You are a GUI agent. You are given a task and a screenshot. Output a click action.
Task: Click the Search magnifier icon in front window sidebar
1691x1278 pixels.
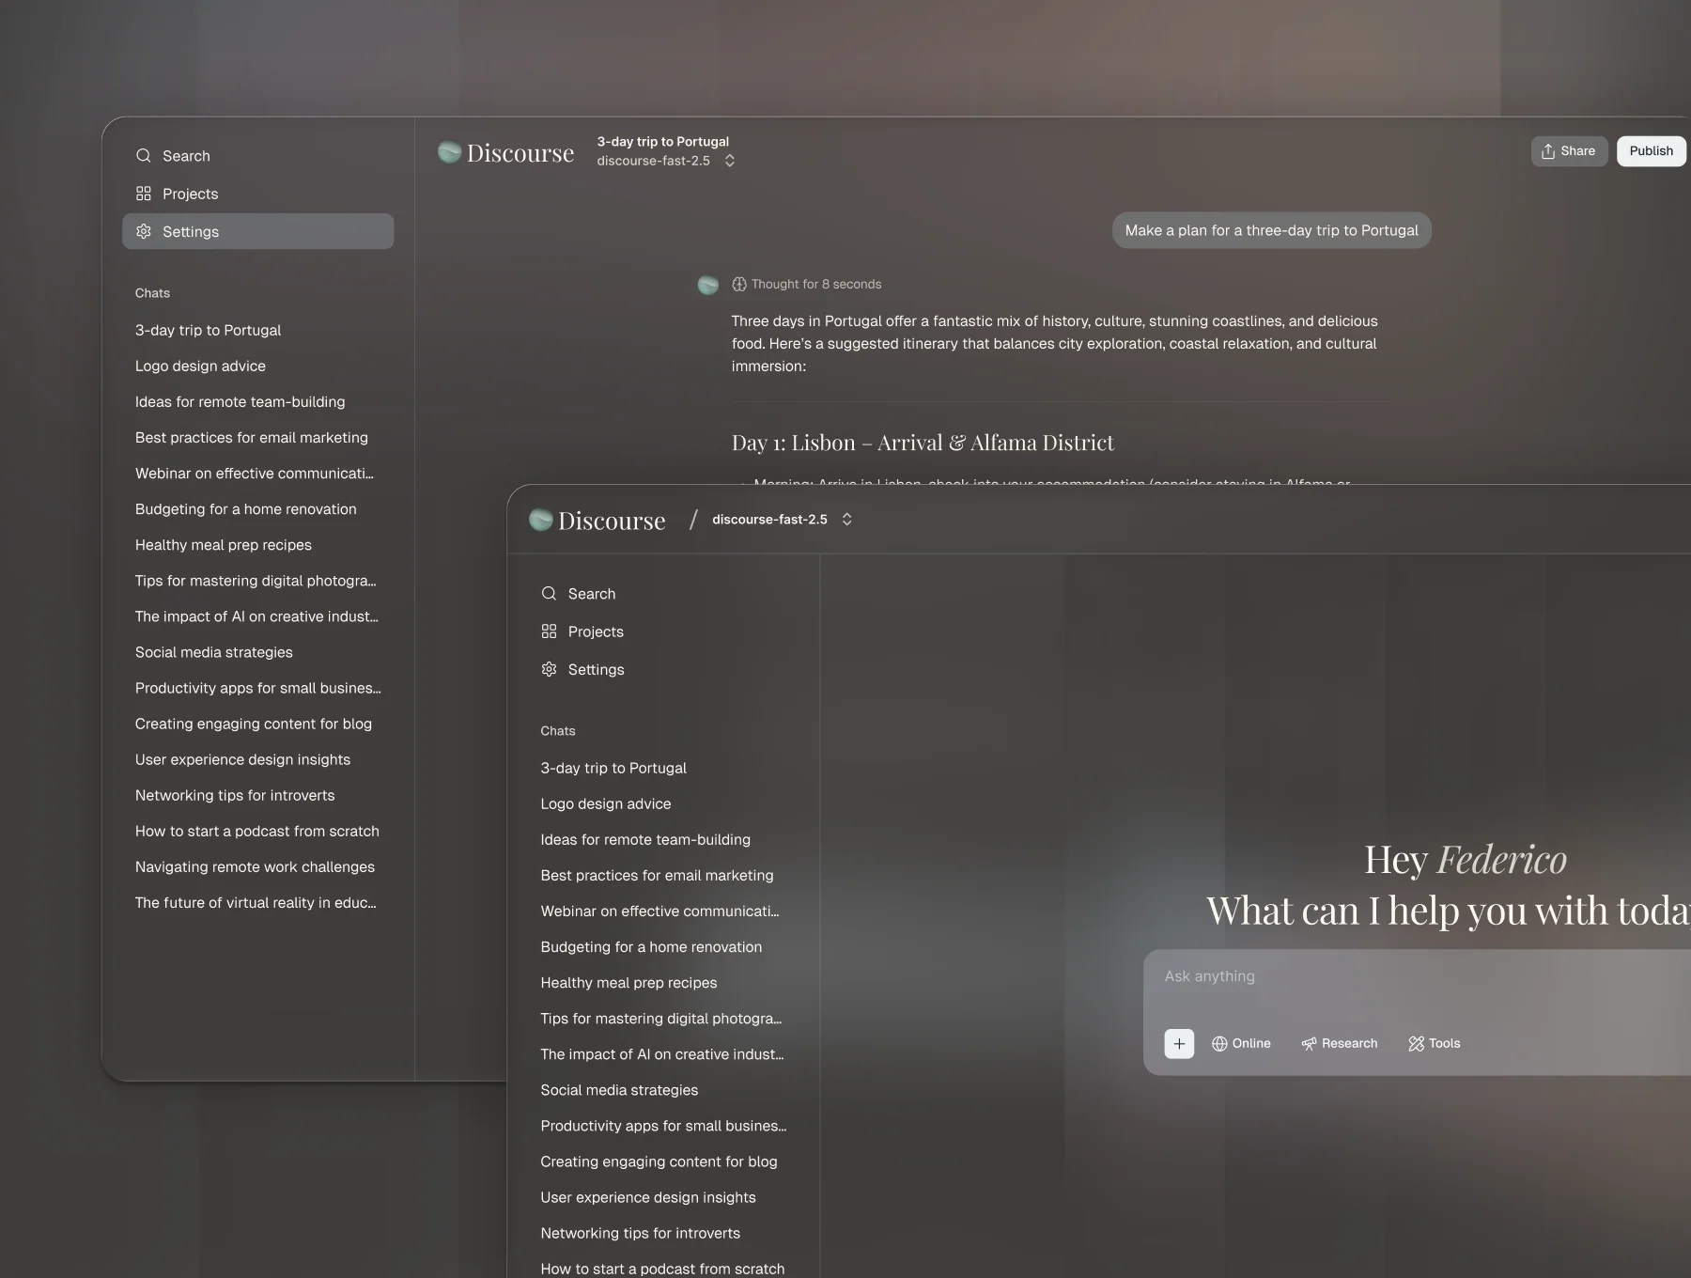tap(549, 594)
